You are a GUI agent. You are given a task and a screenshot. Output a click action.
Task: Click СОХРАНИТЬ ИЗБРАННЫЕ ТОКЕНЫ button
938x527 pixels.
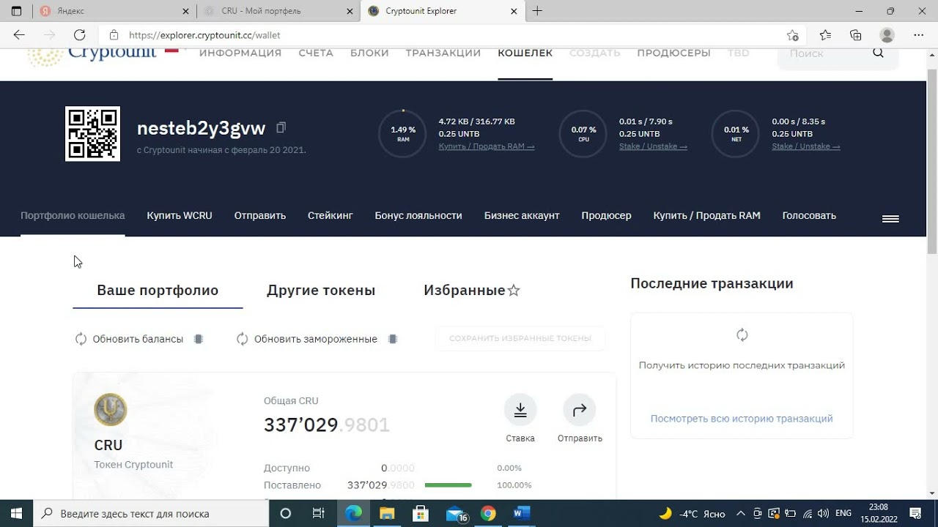pyautogui.click(x=520, y=339)
